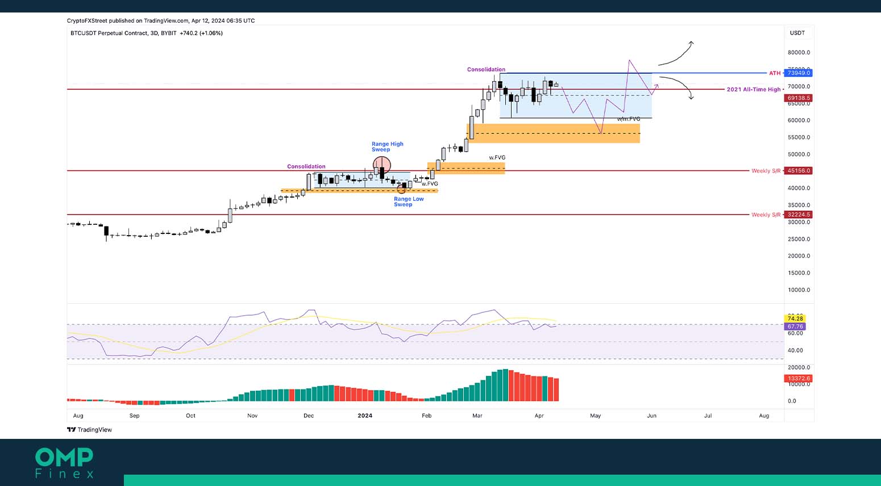Click the RSI axis label 60.00
The image size is (881, 486).
tap(795, 333)
